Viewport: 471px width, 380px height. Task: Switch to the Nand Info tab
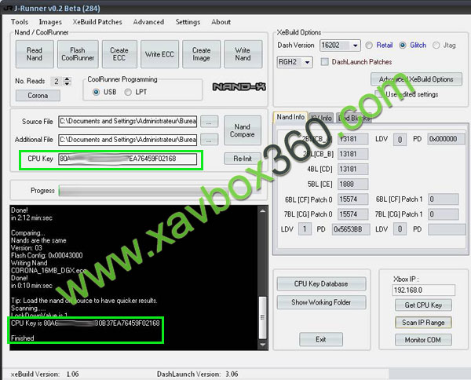pyautogui.click(x=290, y=117)
